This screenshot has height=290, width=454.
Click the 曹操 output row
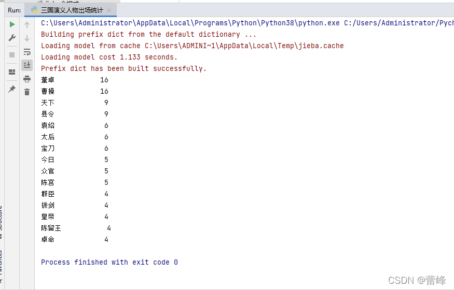[75, 91]
